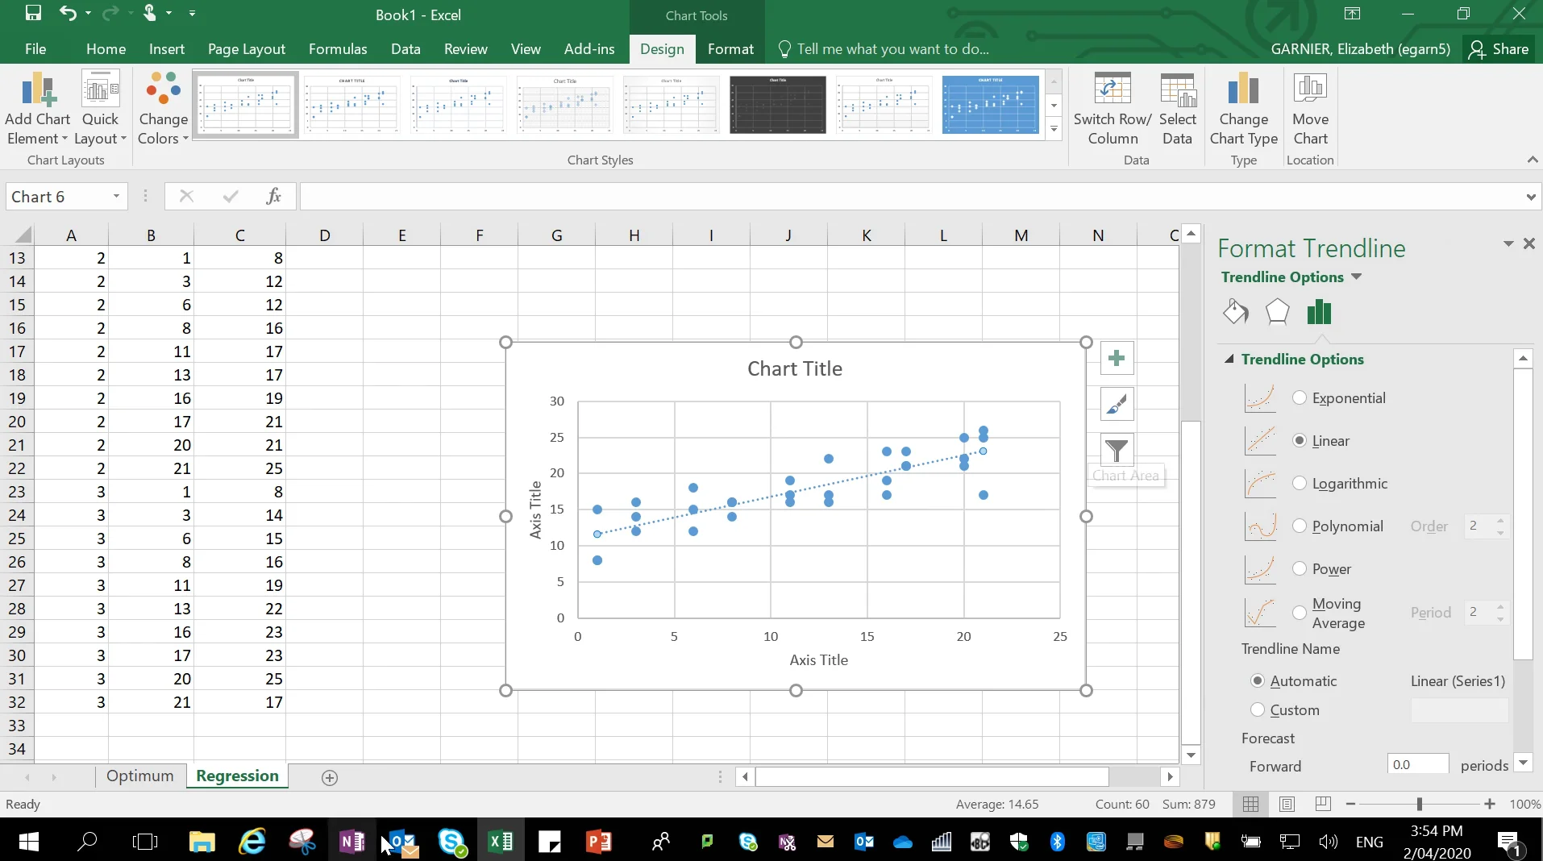Open the Quick Layout gallery
Screen dimensions: 1543x861
pos(100,108)
